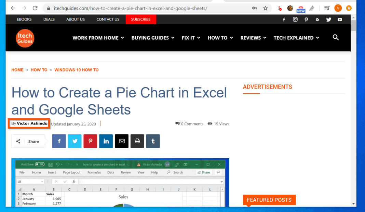Click the Itech Guides logo
The height and width of the screenshot is (212, 365).
tap(25, 38)
